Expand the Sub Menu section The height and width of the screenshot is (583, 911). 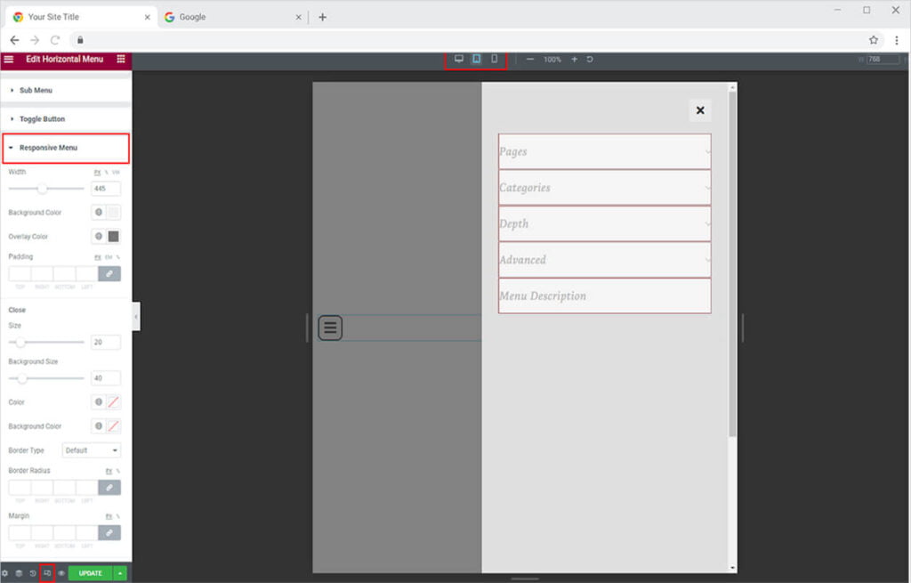click(36, 90)
